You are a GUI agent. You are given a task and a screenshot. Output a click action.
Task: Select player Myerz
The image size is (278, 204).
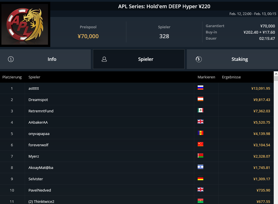(x=34, y=156)
